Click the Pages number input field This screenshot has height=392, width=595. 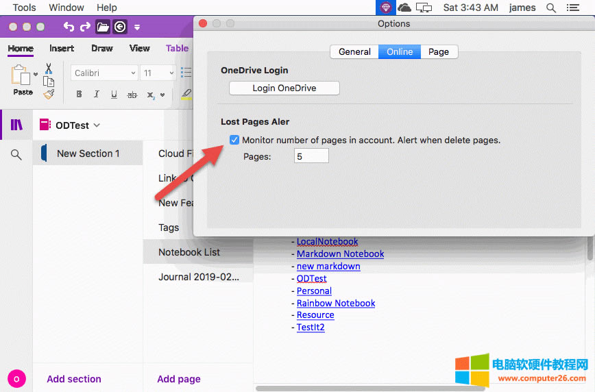pos(311,156)
